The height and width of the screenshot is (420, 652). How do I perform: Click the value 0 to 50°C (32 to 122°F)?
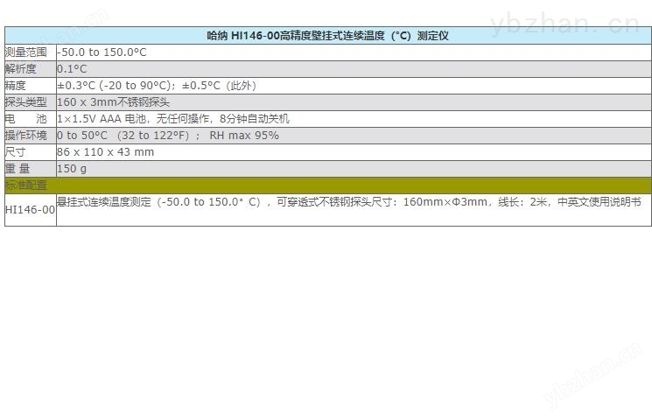click(x=123, y=136)
